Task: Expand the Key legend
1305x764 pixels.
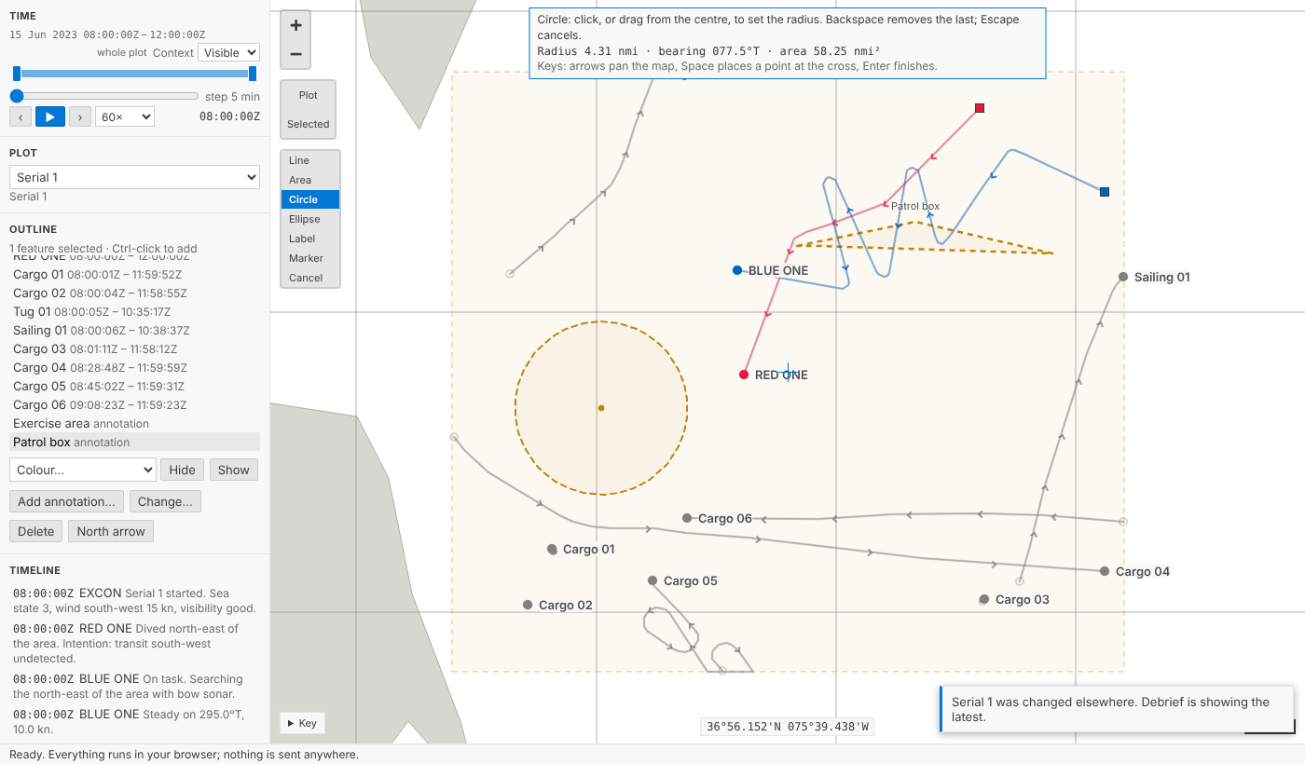Action: (x=302, y=723)
